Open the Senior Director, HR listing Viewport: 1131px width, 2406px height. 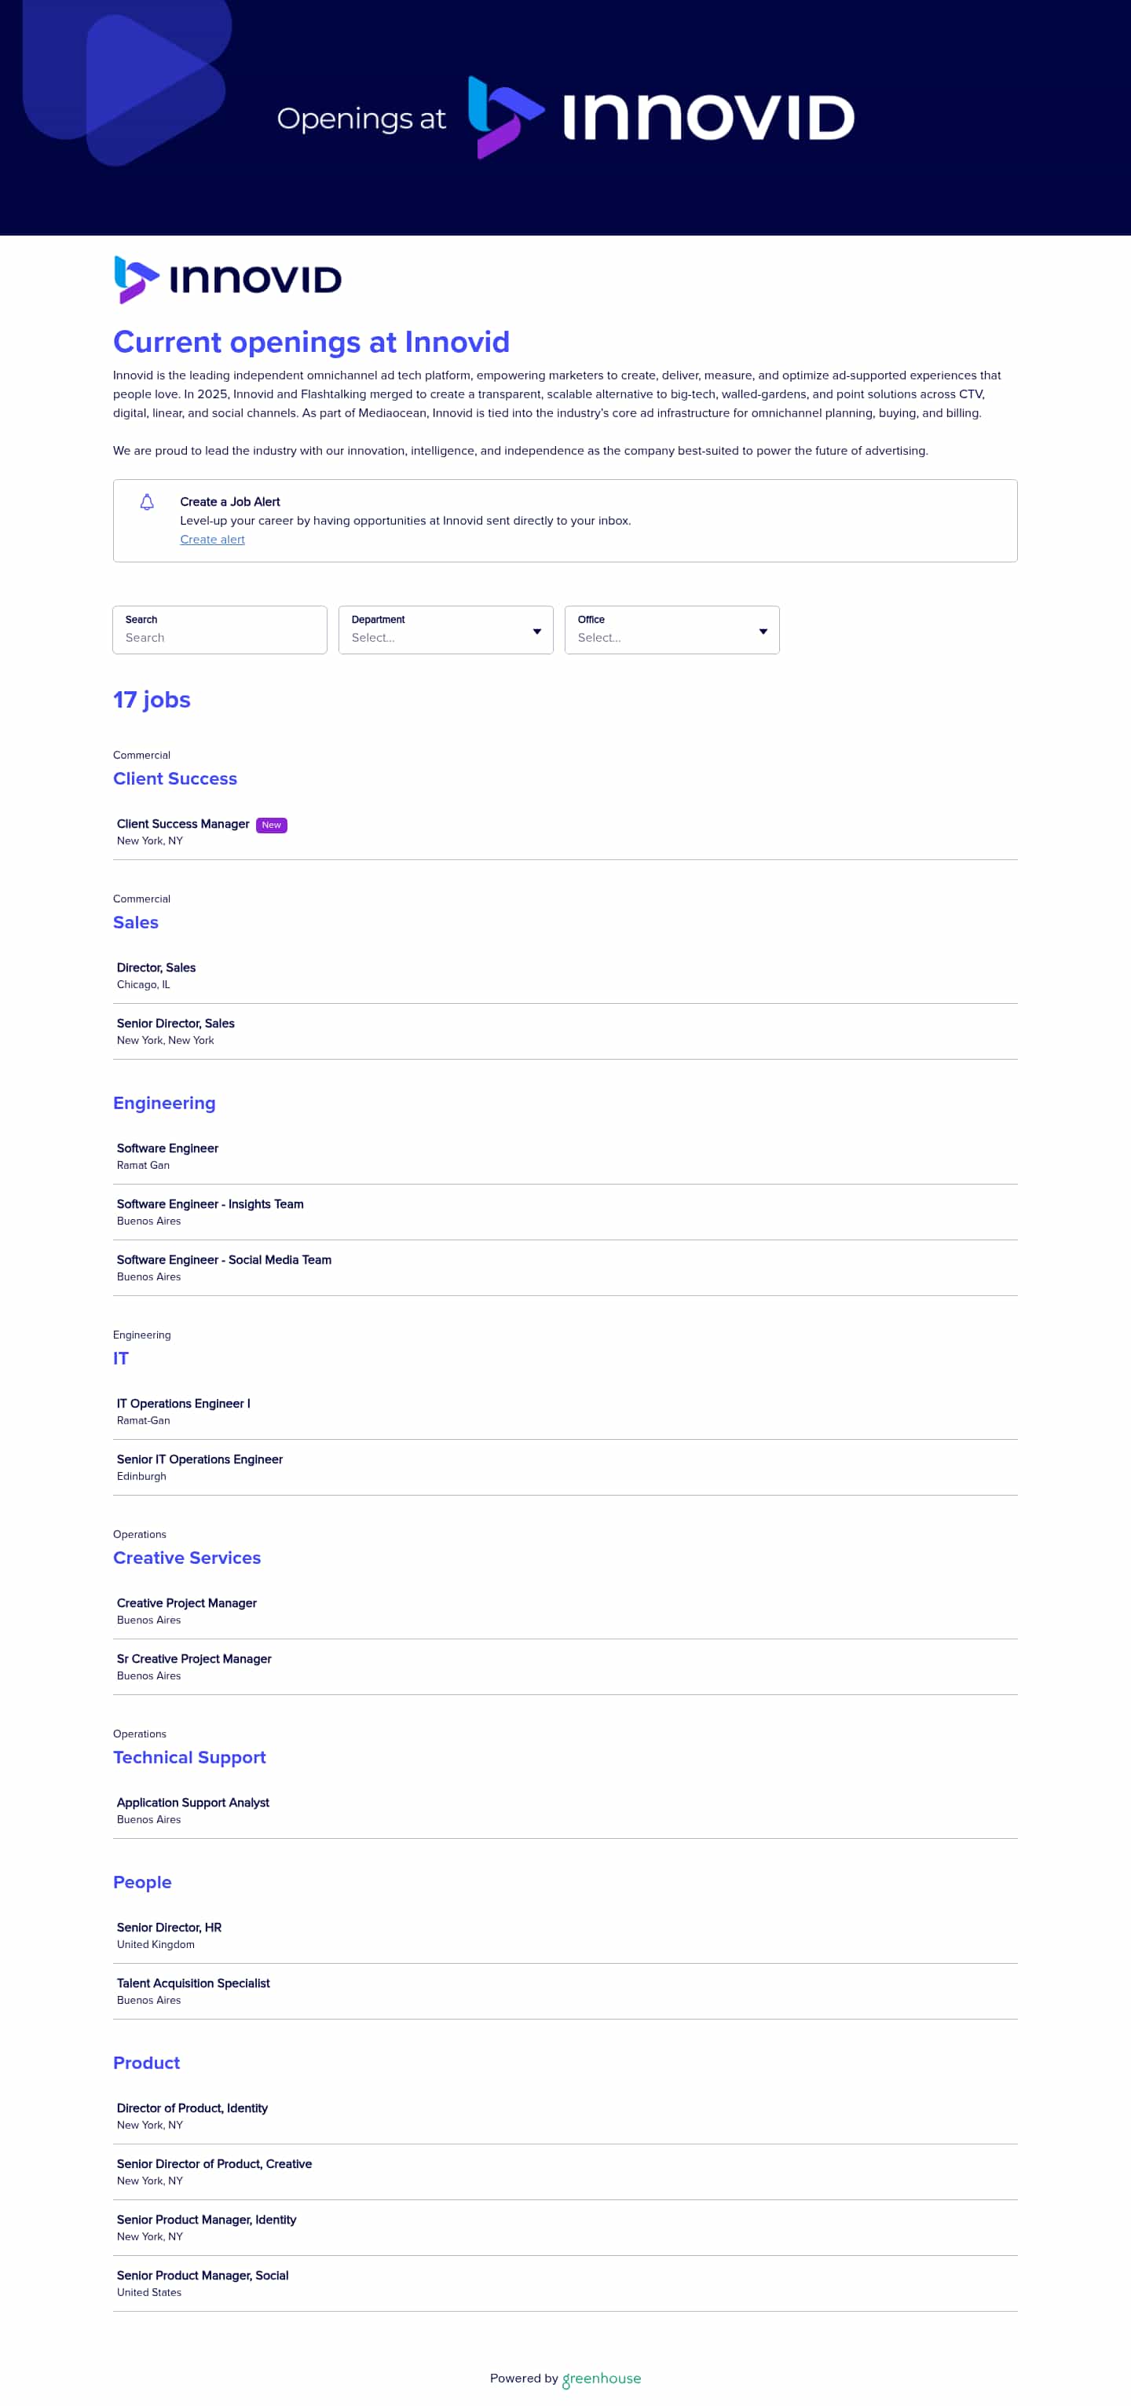(565, 1935)
